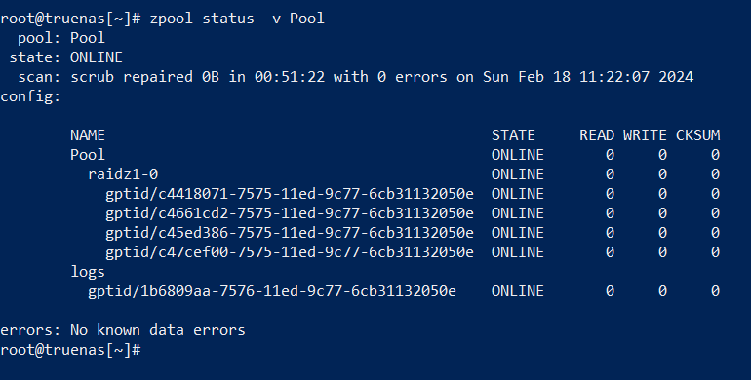The width and height of the screenshot is (751, 380).
Task: Click the WRITE column header
Action: (x=645, y=135)
